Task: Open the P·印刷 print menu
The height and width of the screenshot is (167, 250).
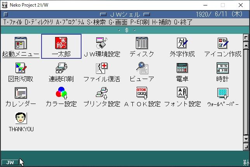Action: click(140, 22)
